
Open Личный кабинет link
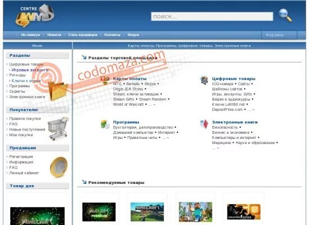[24, 173]
